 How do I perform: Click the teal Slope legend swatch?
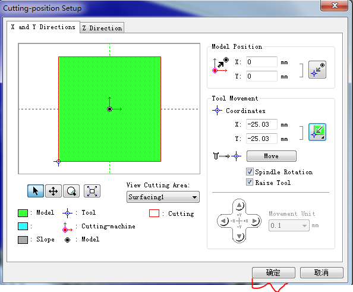[x=23, y=240]
